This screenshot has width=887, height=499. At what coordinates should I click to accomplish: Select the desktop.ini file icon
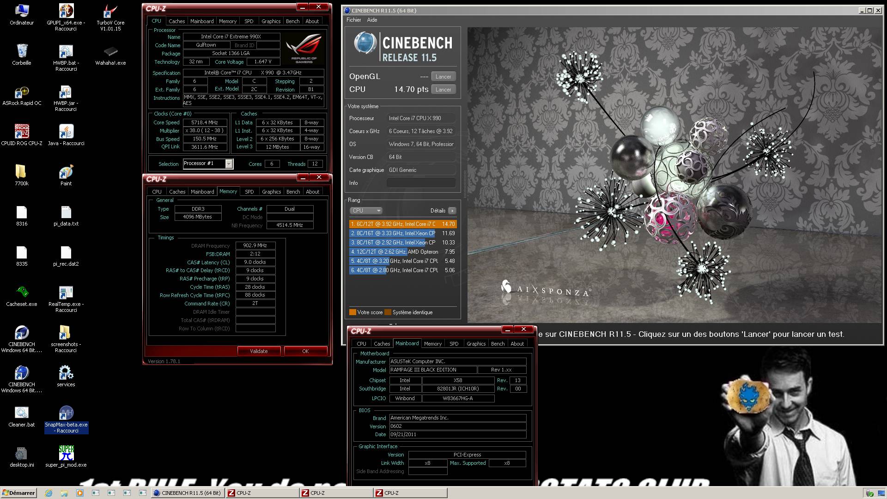[22, 456]
